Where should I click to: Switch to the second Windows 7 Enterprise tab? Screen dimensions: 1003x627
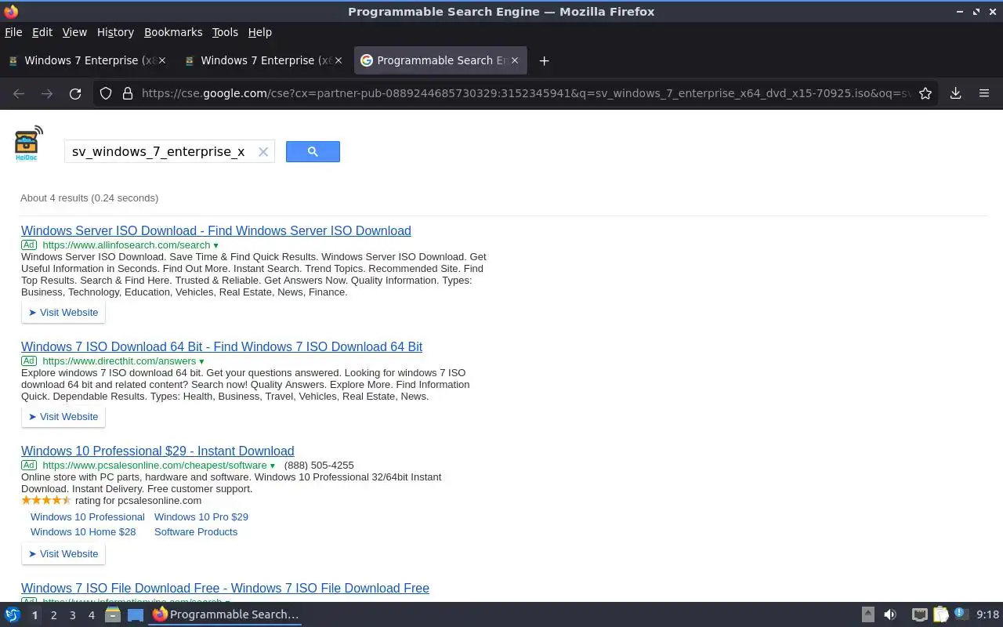click(263, 60)
